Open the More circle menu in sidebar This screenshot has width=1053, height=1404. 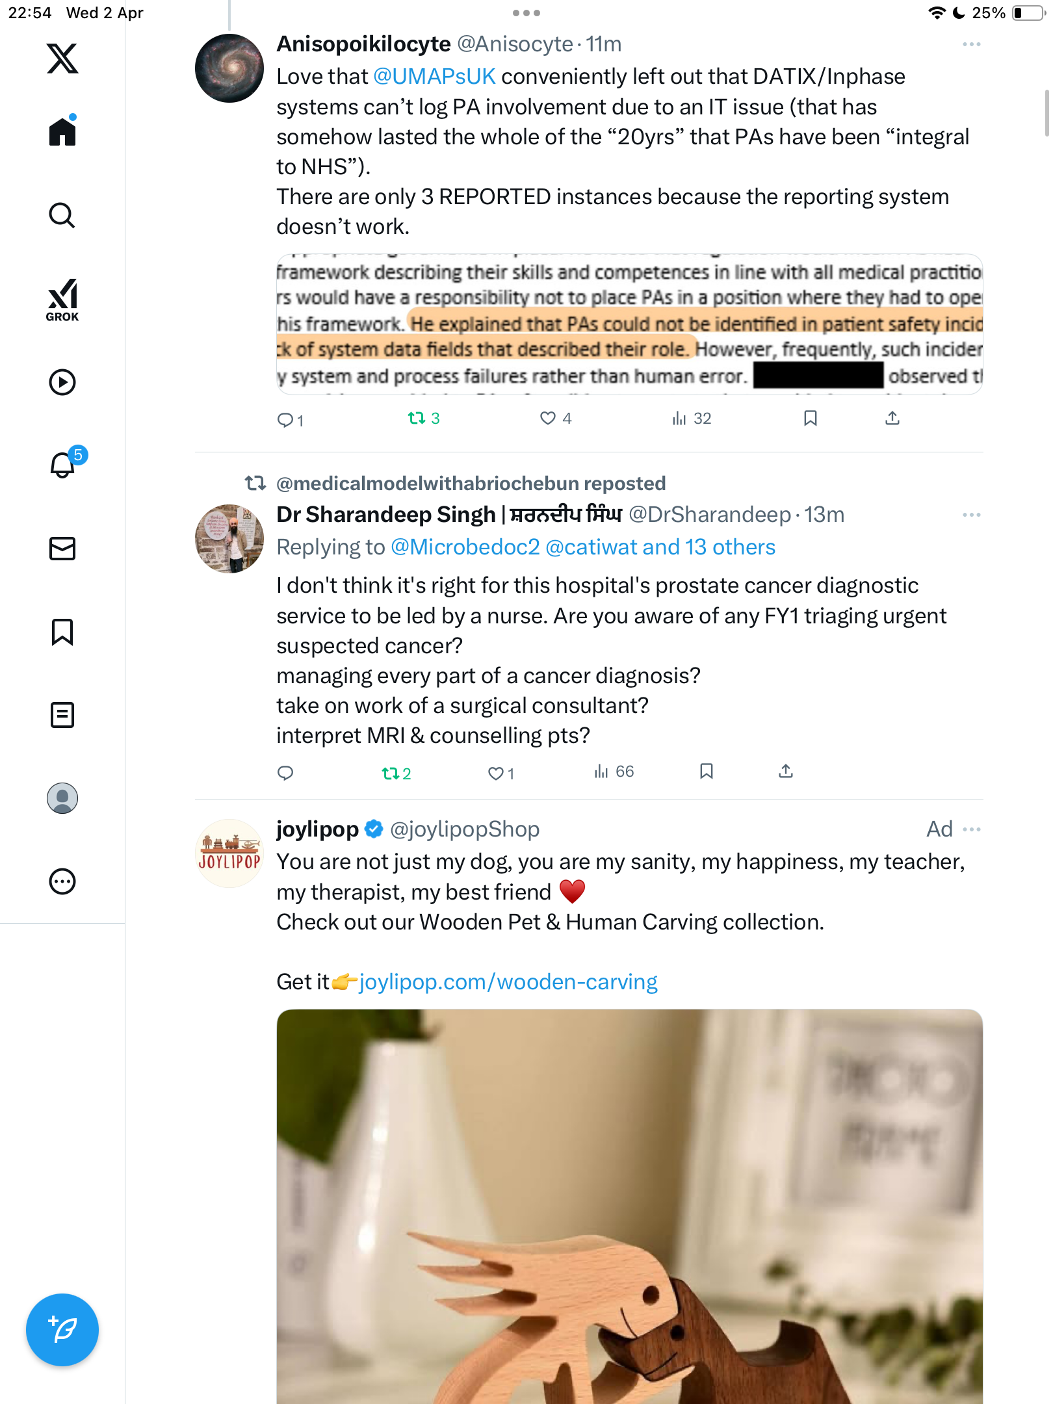point(62,881)
